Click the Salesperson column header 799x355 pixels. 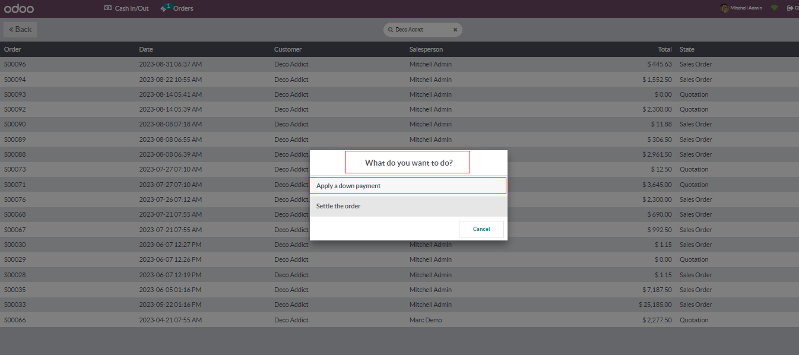coord(426,49)
